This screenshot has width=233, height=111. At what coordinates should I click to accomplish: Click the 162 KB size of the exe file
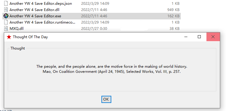click(x=173, y=16)
